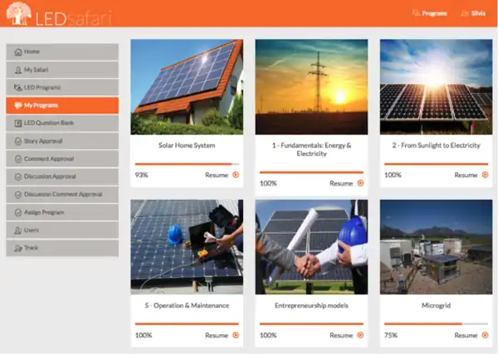The image size is (498, 354).
Task: Click the 75% progress value
Action: pos(391,335)
